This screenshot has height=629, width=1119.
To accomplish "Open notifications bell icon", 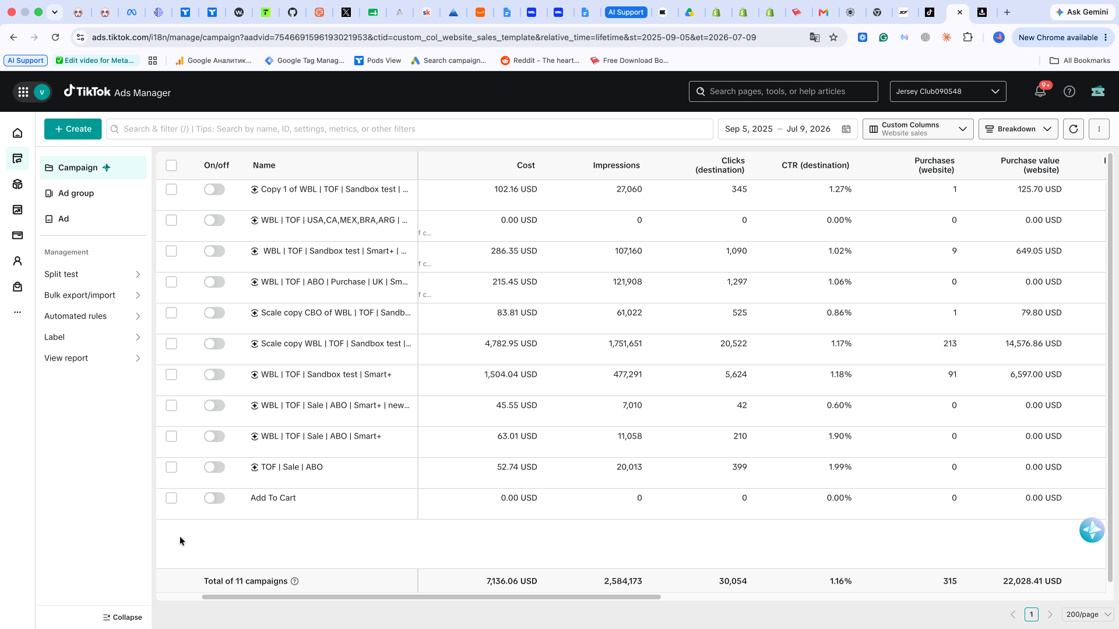I will (1040, 91).
